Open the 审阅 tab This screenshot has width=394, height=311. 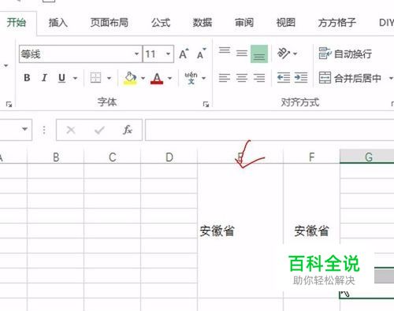click(244, 23)
